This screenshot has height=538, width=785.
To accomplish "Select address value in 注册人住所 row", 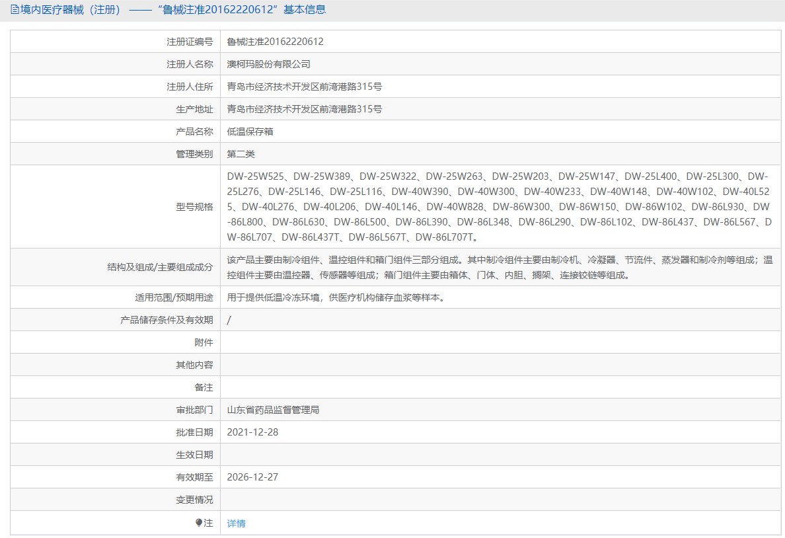I will (x=305, y=87).
